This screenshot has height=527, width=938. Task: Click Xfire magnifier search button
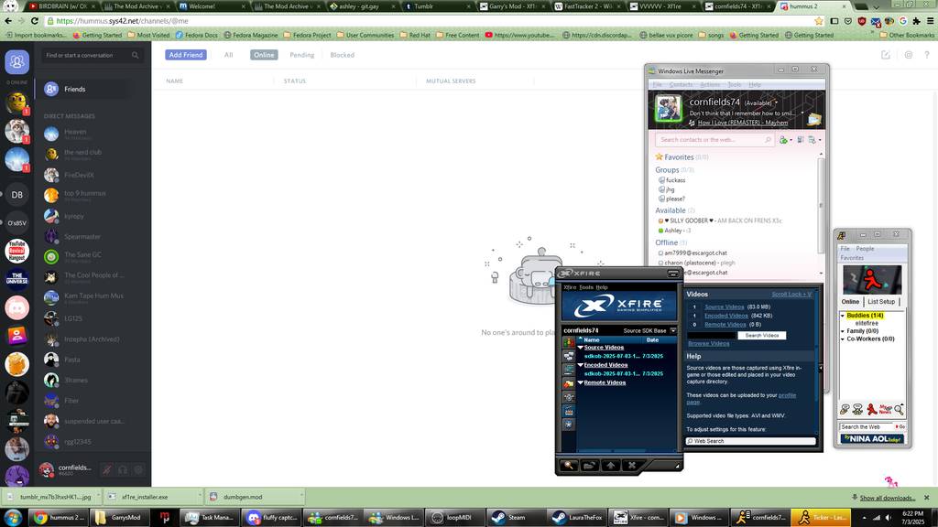coord(569,466)
